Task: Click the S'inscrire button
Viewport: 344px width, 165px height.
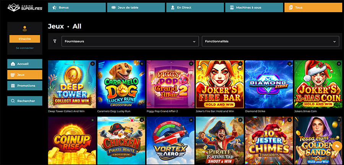Action: click(x=25, y=39)
